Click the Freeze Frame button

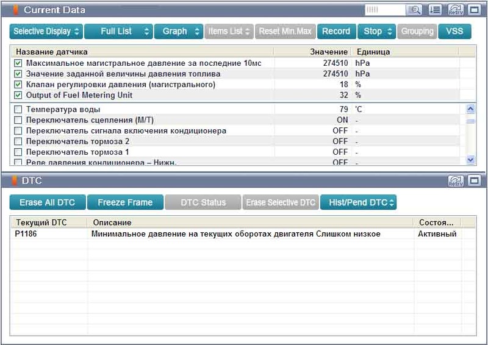point(125,202)
